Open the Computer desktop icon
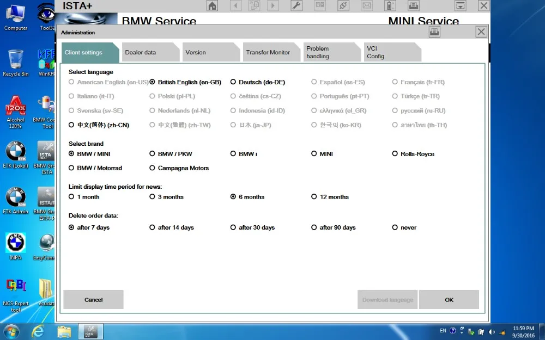 pos(16,17)
